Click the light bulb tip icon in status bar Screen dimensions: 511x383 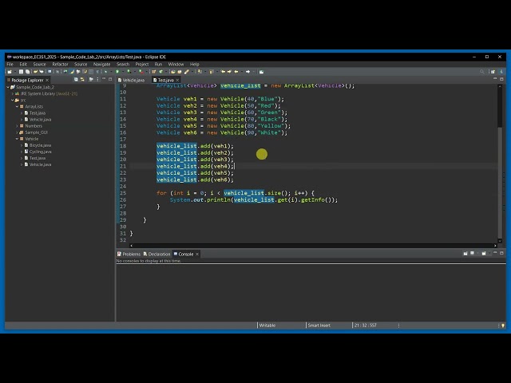coord(503,326)
